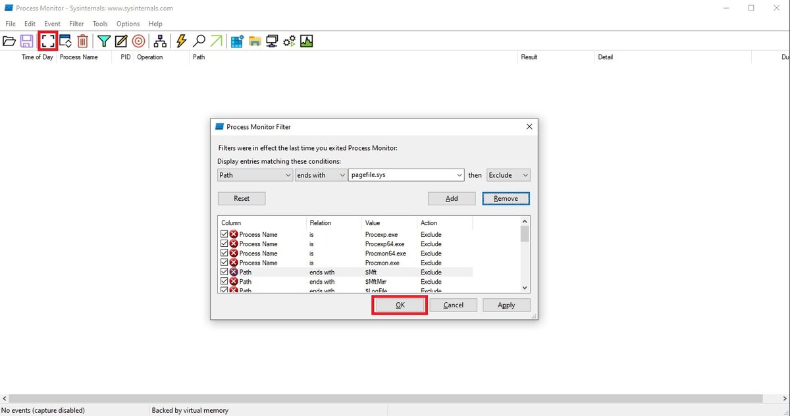The image size is (790, 416).
Task: Expand the Path column dropdown
Action: [x=288, y=175]
